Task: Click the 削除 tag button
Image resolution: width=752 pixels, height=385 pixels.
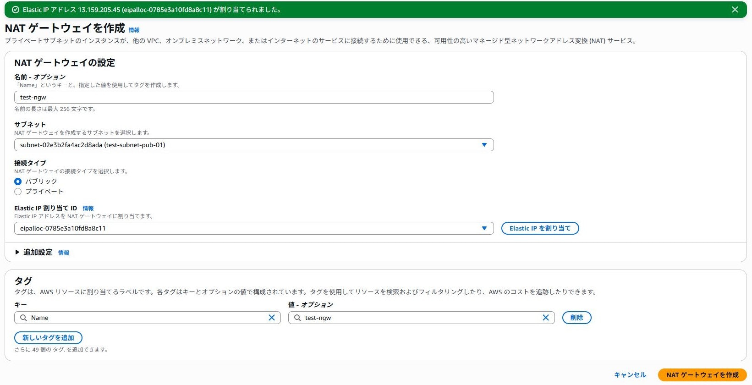Action: [x=577, y=318]
